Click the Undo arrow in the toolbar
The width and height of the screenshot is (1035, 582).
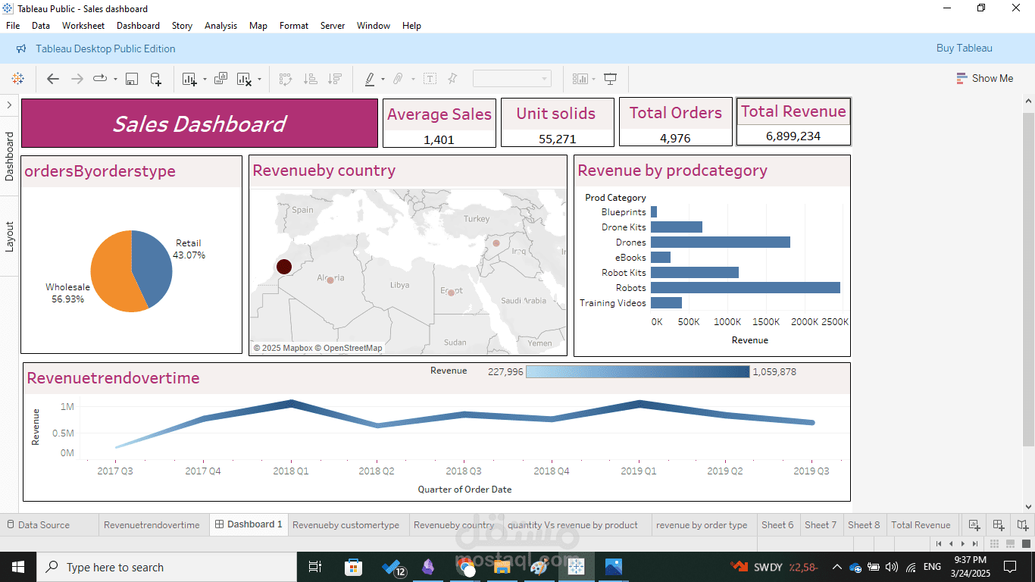(x=53, y=78)
